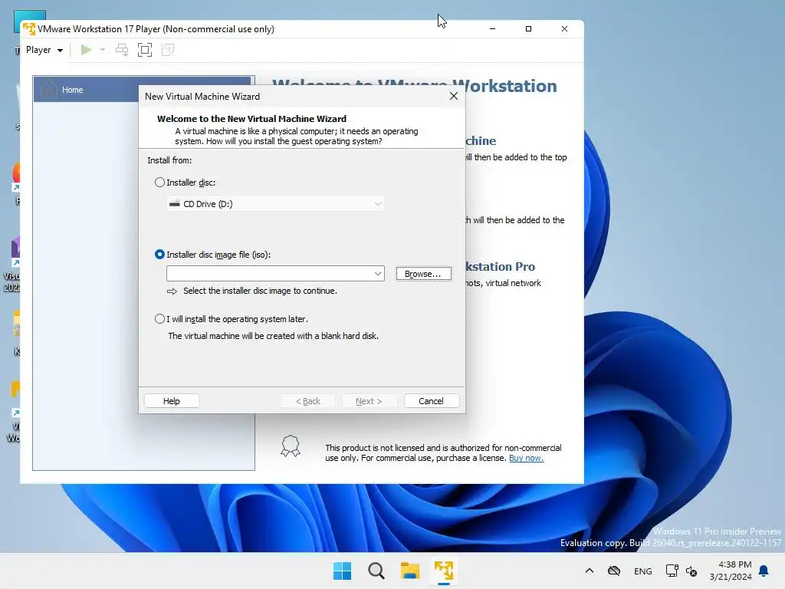Cancel the New Virtual Machine Wizard
Image resolution: width=785 pixels, height=589 pixels.
tap(431, 401)
